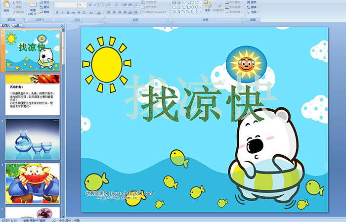Viewport: 346px width, 222px height.
Task: Click the Bullets list icon
Action: 110,5
